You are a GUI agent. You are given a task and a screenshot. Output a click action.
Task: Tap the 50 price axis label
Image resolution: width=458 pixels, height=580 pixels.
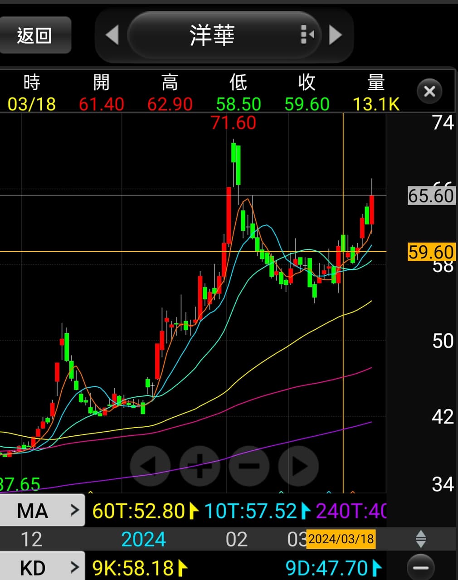coord(443,341)
